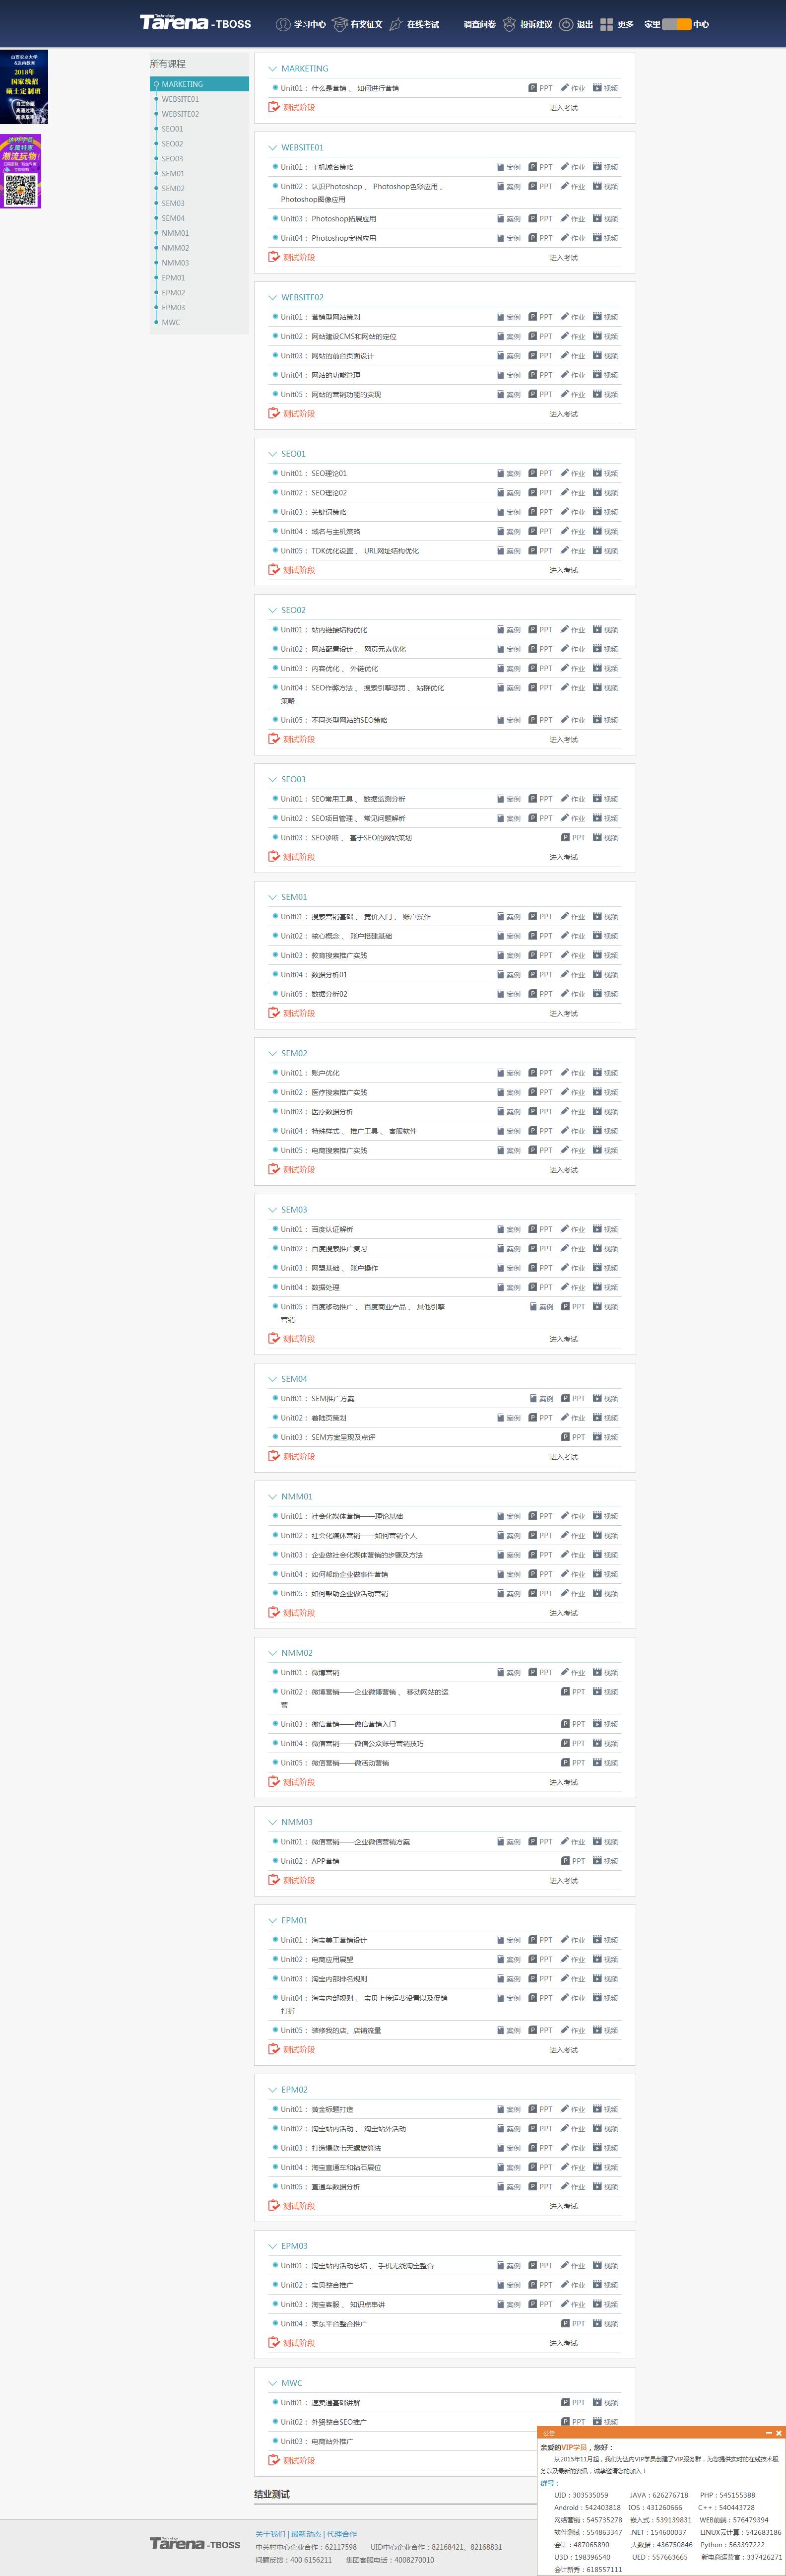Open PPT for 京东平台整合推广 unit
786x2576 pixels.
(573, 2323)
